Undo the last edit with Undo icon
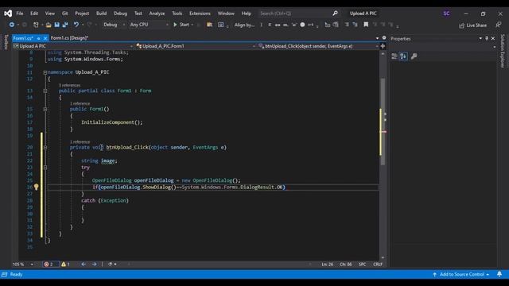The image size is (509, 286). pos(76,25)
